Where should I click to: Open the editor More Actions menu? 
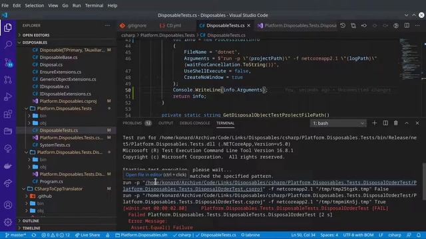click(x=417, y=25)
